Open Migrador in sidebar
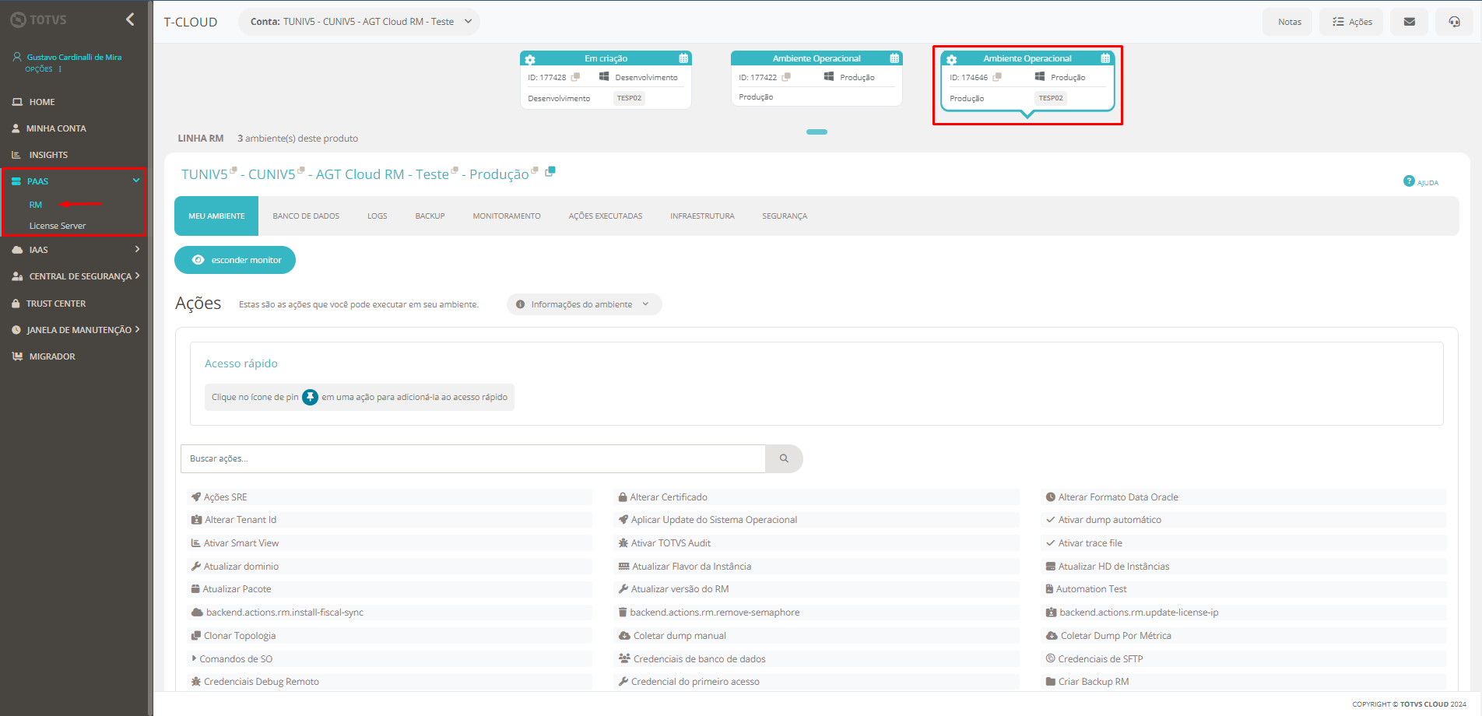 pos(52,356)
